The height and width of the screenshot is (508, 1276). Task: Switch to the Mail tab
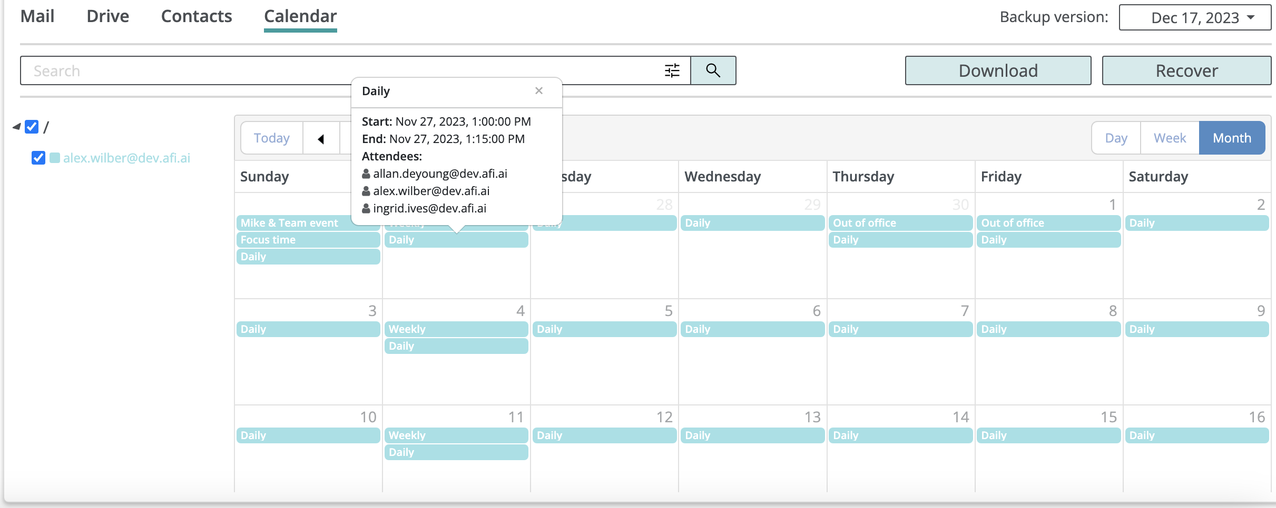pos(37,16)
